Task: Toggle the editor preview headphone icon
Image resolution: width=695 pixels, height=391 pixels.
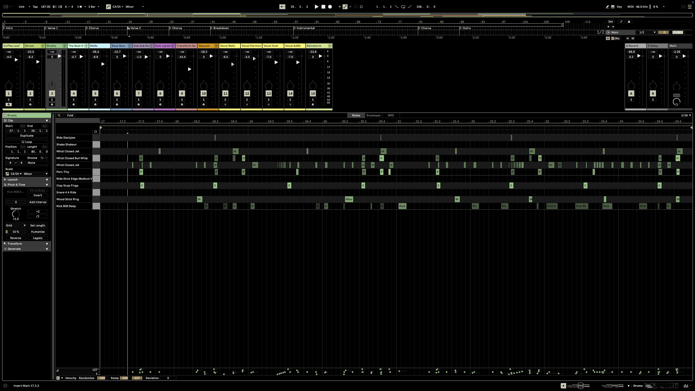Action: click(96, 132)
